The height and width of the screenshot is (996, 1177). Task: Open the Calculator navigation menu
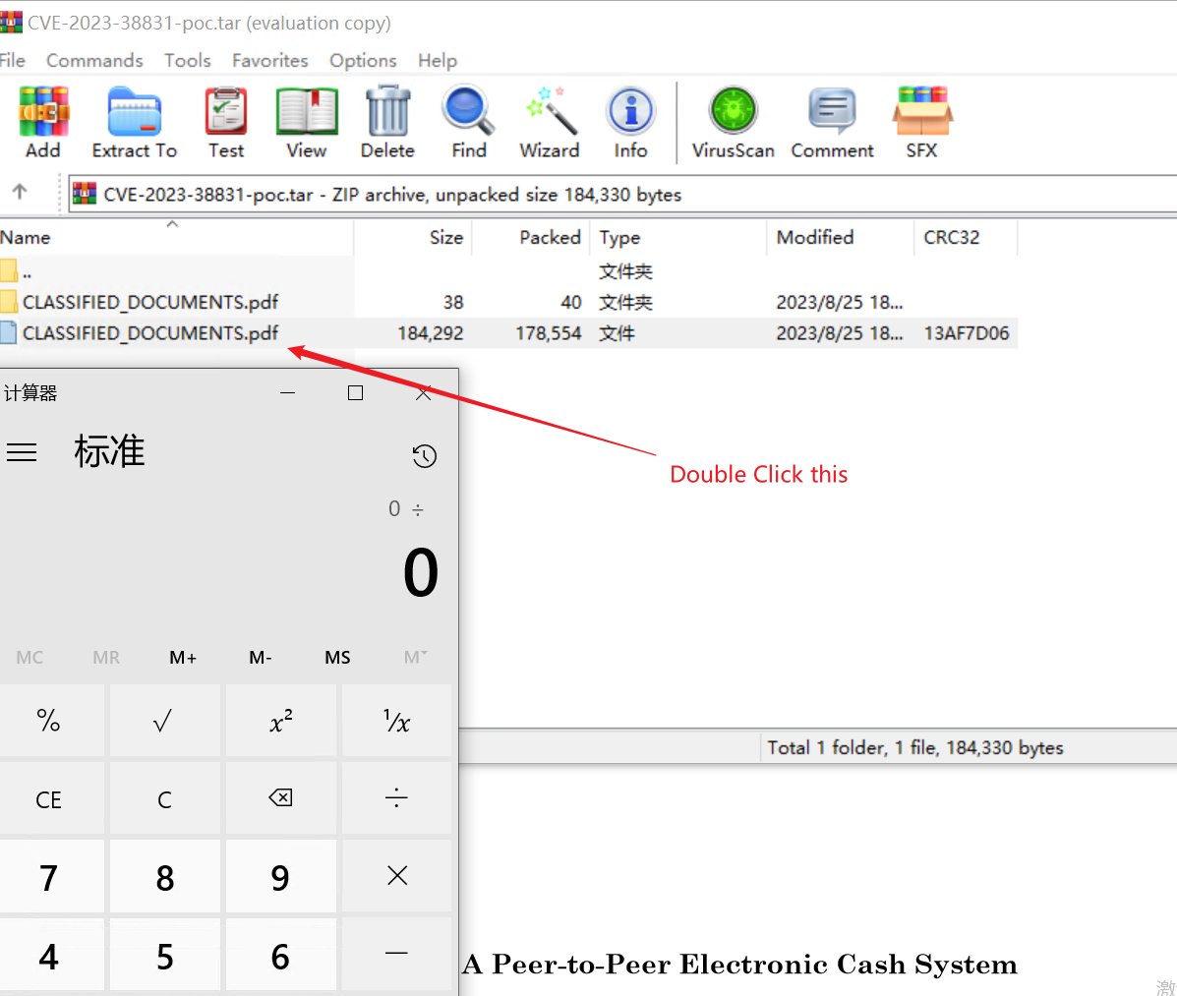[x=23, y=452]
